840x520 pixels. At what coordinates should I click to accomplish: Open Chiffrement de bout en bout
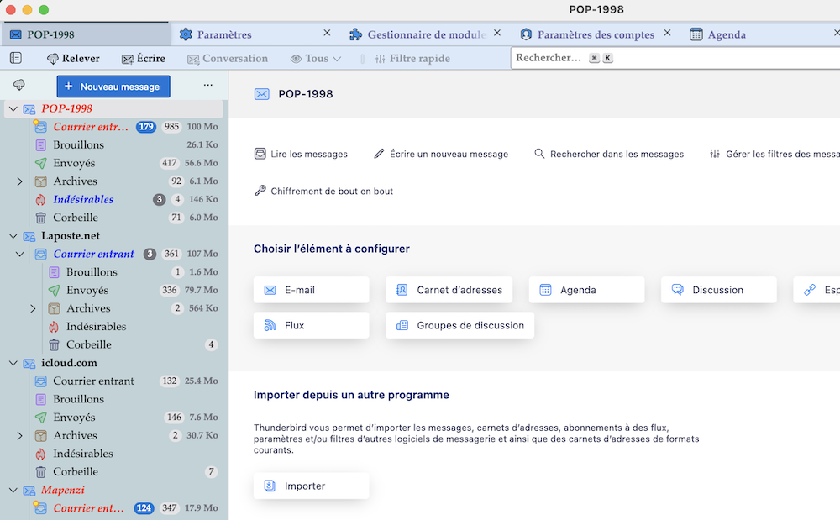[x=323, y=192]
